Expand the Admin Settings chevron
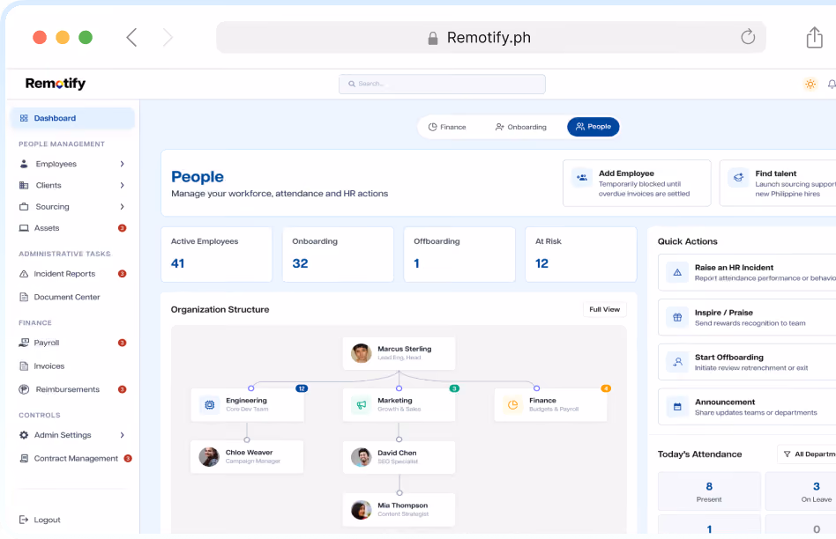 122,435
